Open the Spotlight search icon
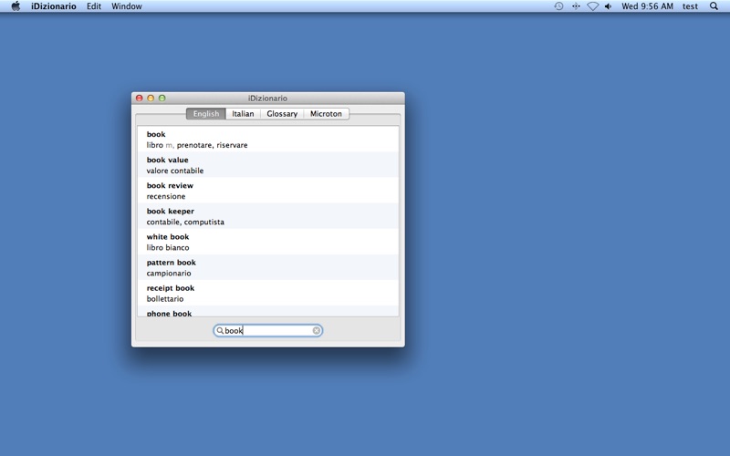 (x=714, y=6)
